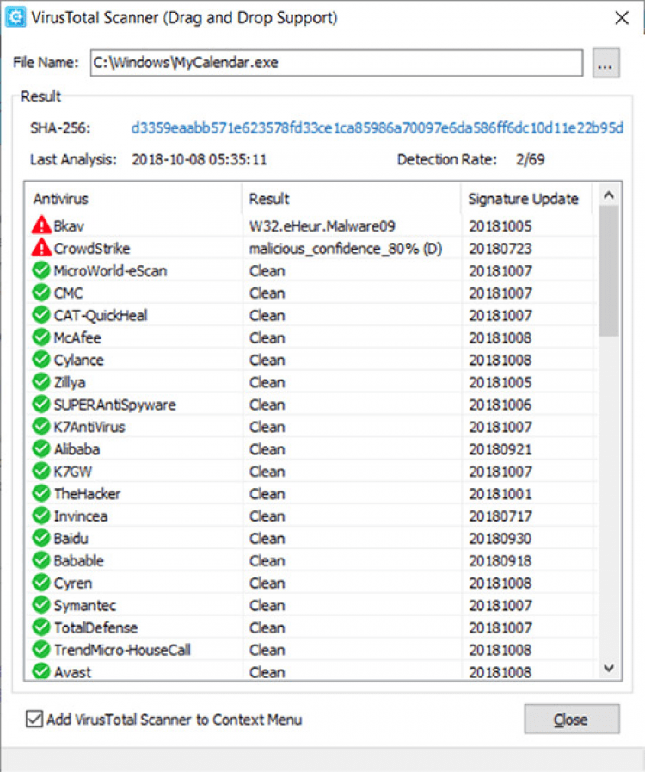Click the green check icon for Babable
Screen dimensions: 645x772
tap(41, 560)
